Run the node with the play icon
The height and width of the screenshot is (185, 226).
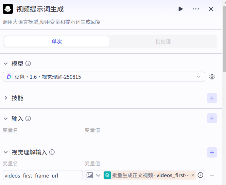coord(180,9)
